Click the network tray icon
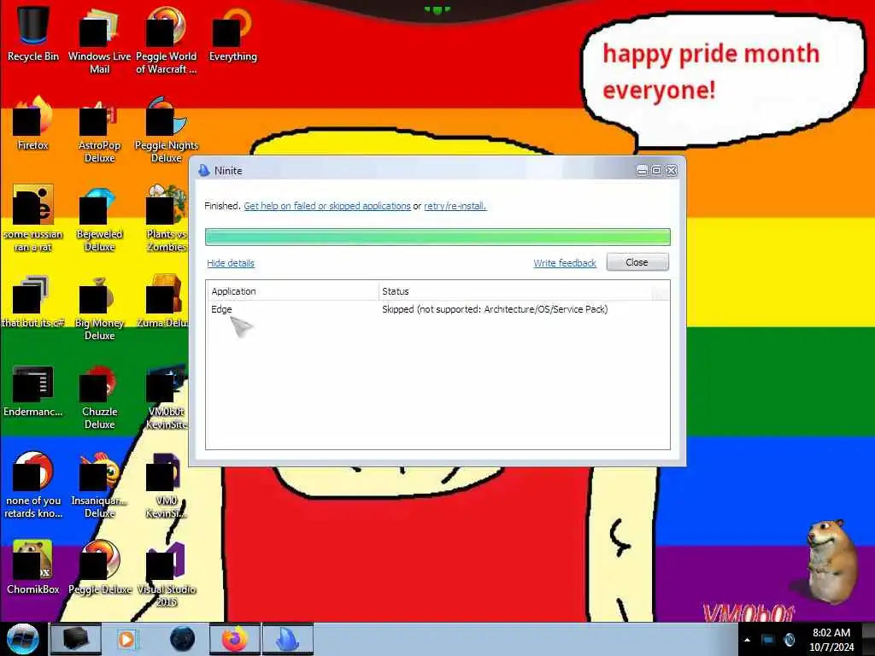 pyautogui.click(x=768, y=640)
